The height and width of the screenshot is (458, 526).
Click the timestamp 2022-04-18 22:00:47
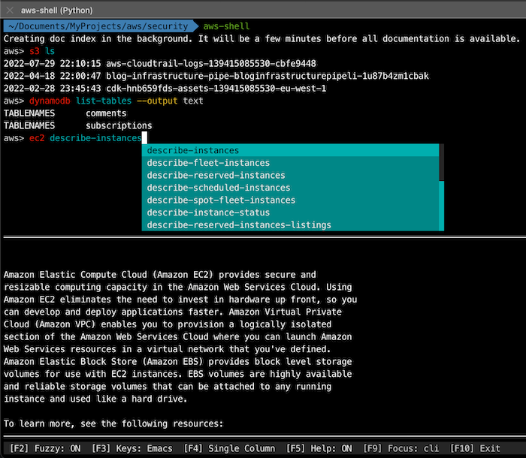tap(52, 76)
